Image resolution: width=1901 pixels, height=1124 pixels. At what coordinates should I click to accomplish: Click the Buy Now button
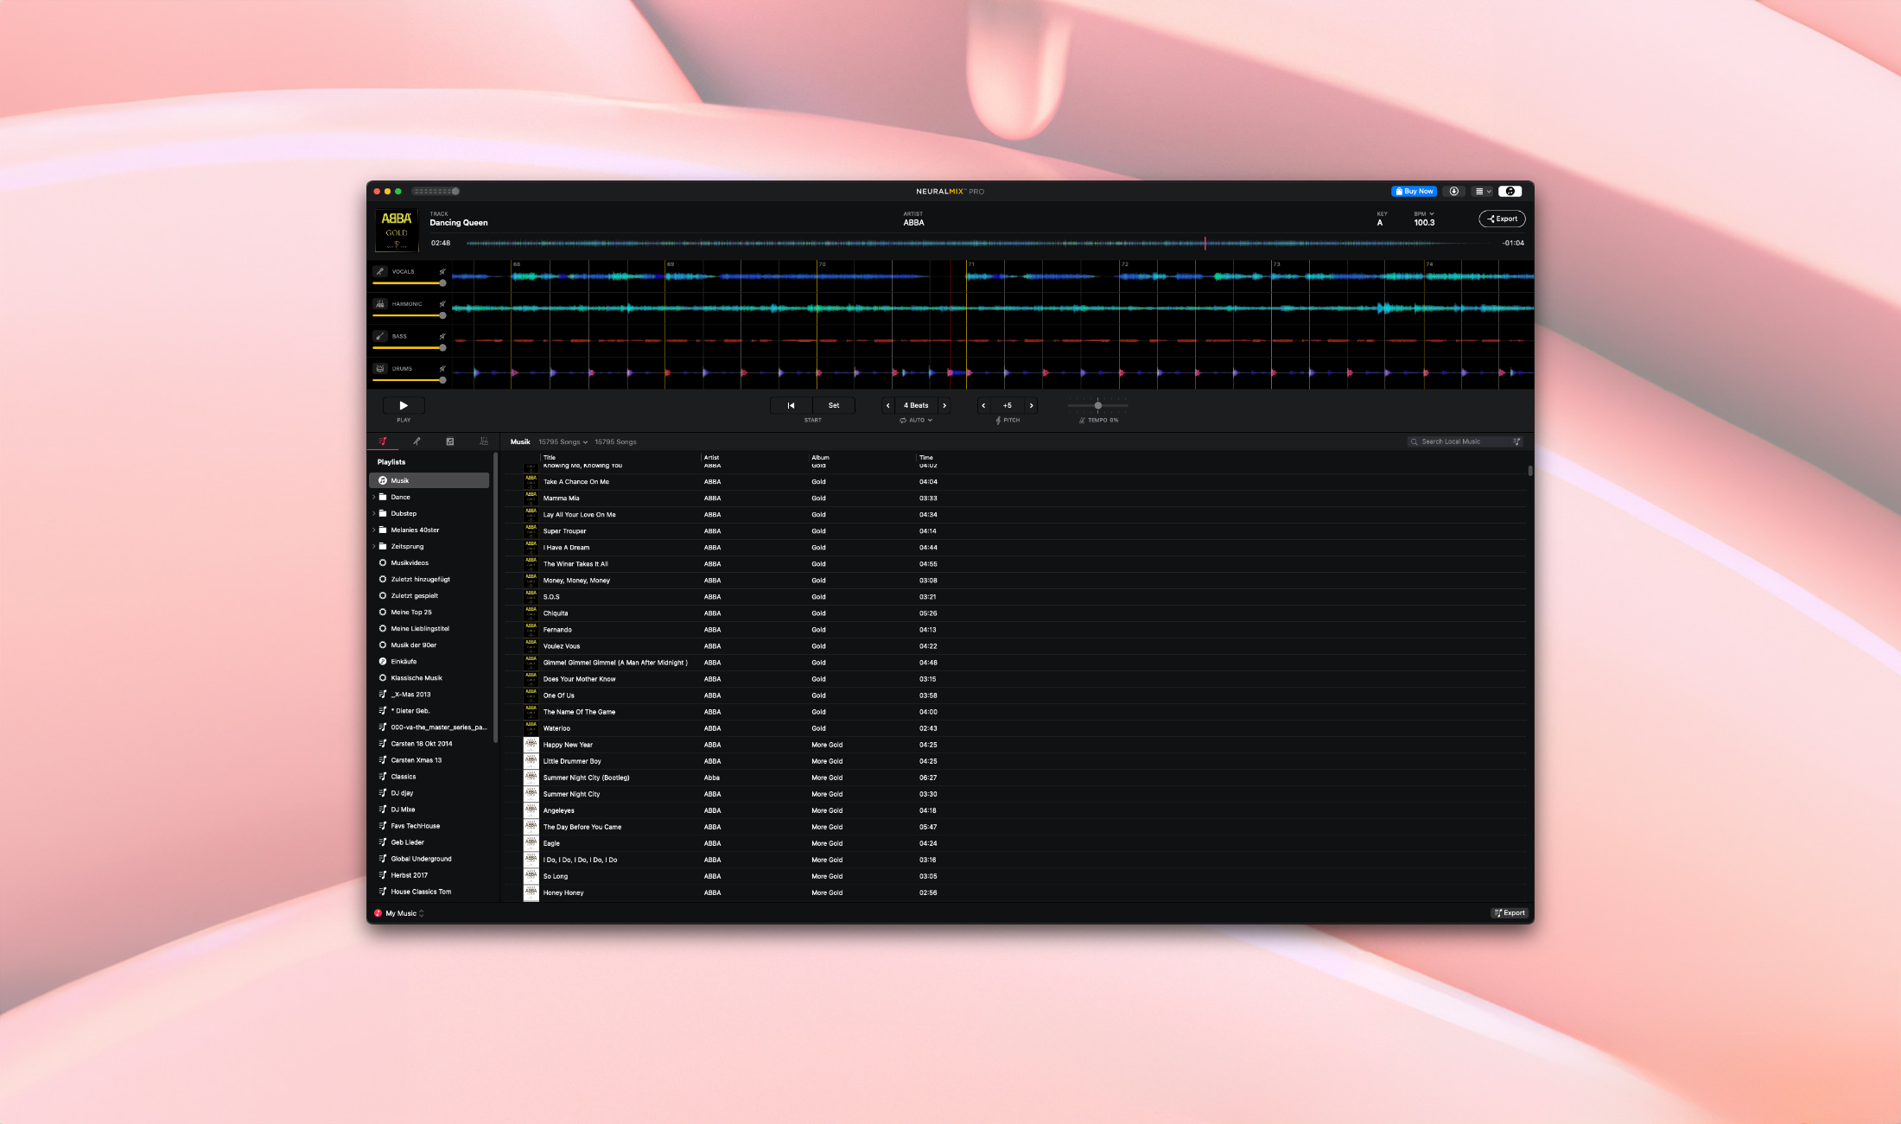tap(1414, 191)
